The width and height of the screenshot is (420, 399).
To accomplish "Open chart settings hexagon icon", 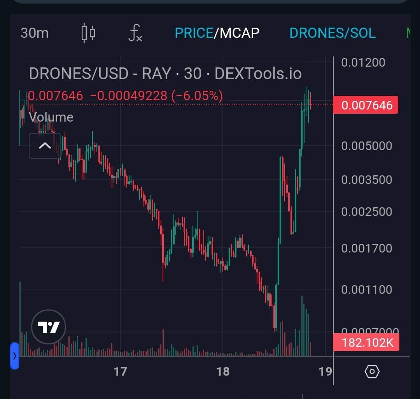I will pos(372,372).
